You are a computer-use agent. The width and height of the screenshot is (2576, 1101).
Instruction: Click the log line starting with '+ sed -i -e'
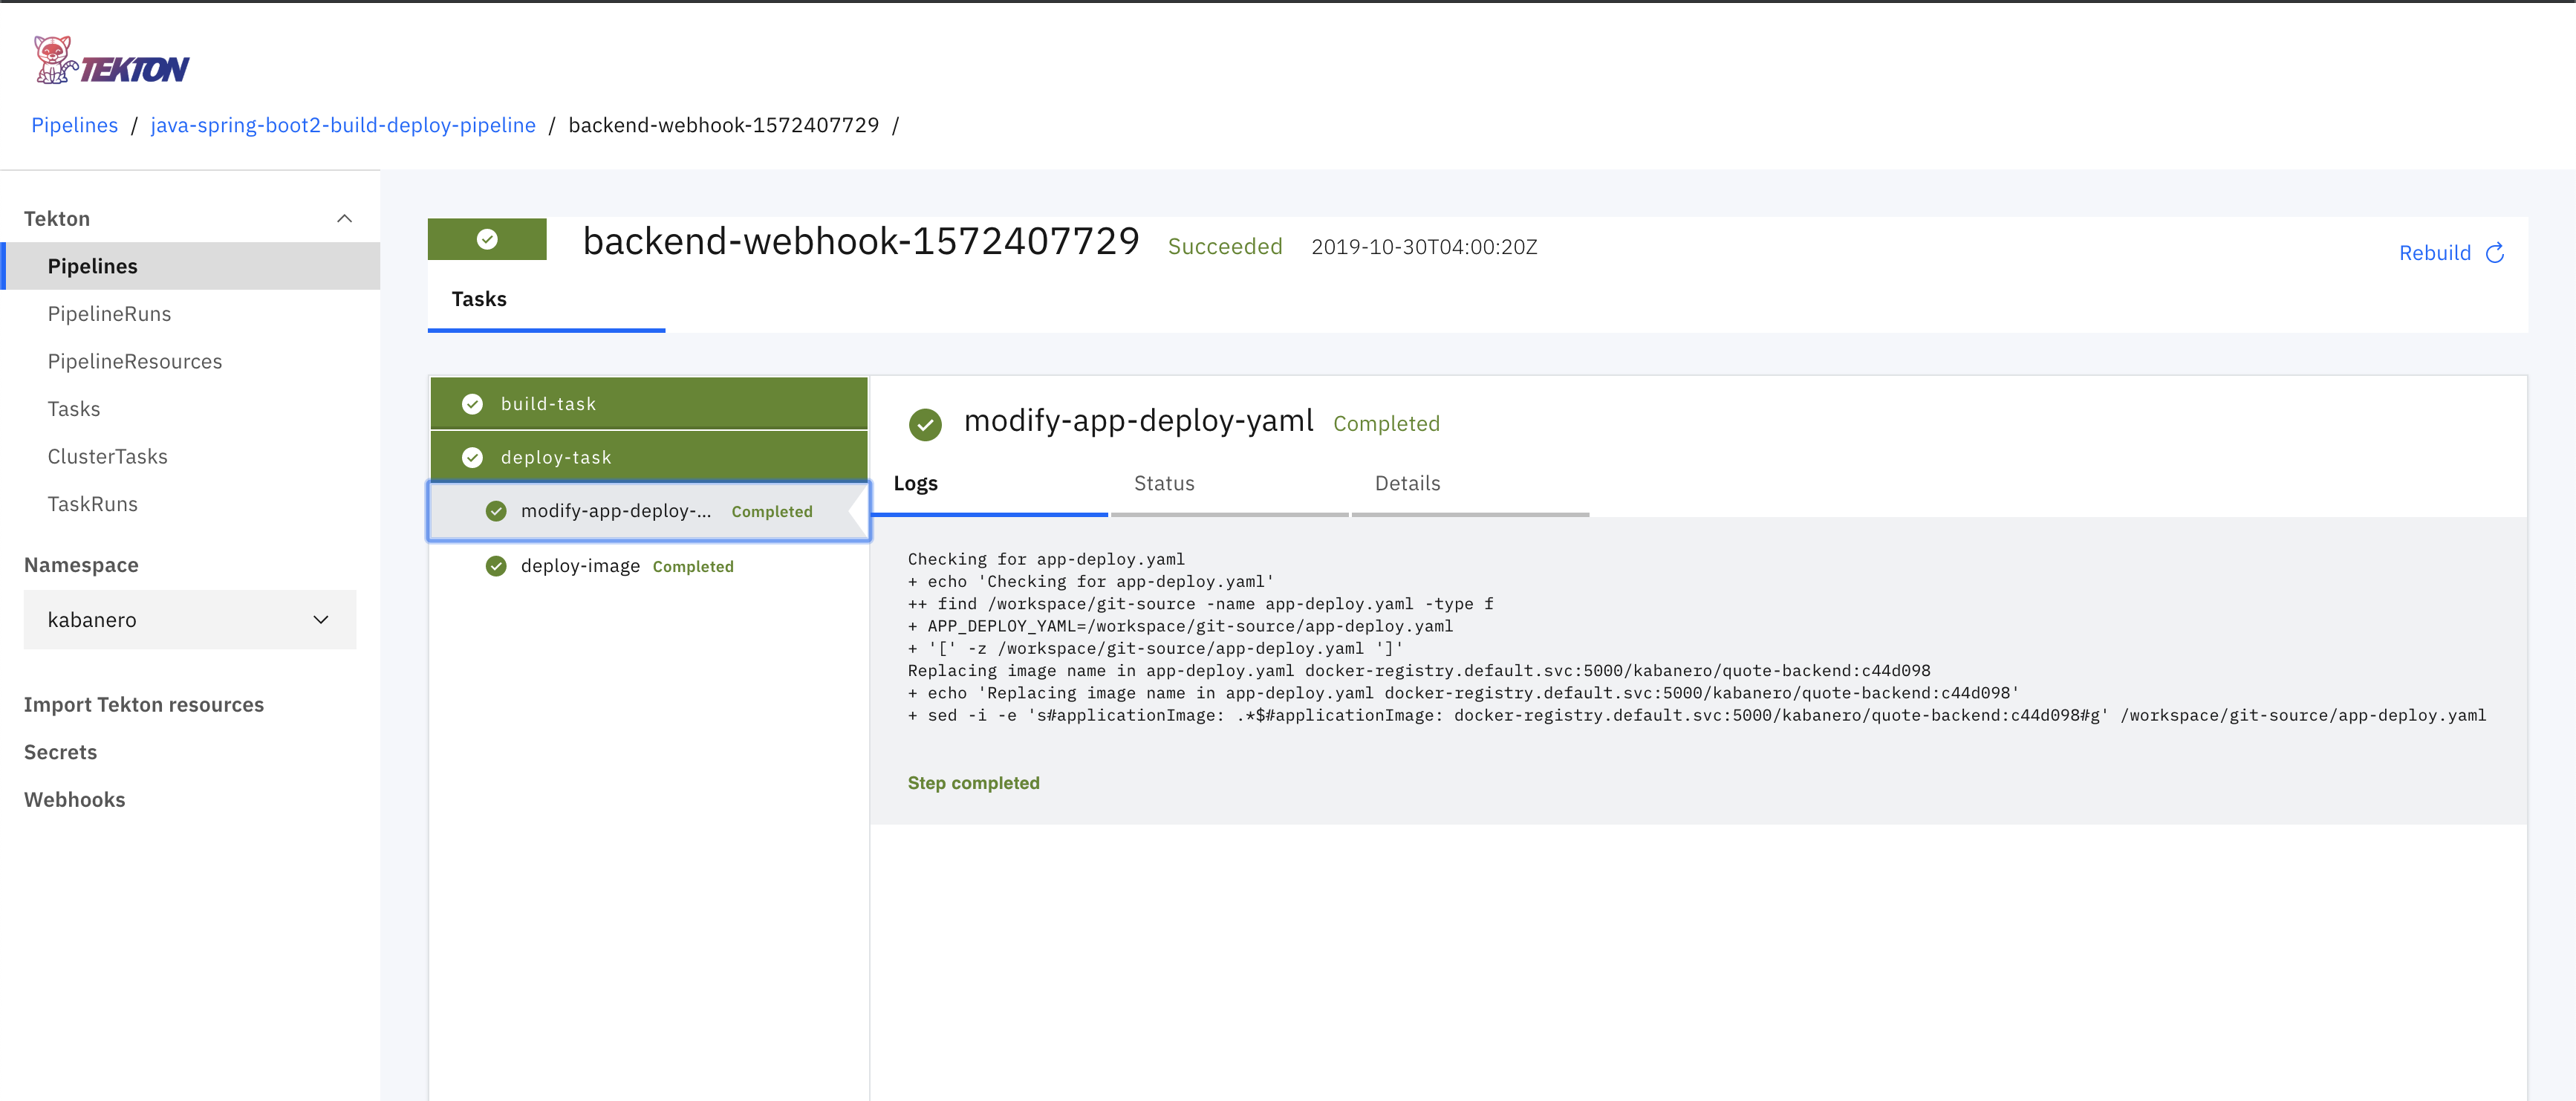click(1696, 715)
